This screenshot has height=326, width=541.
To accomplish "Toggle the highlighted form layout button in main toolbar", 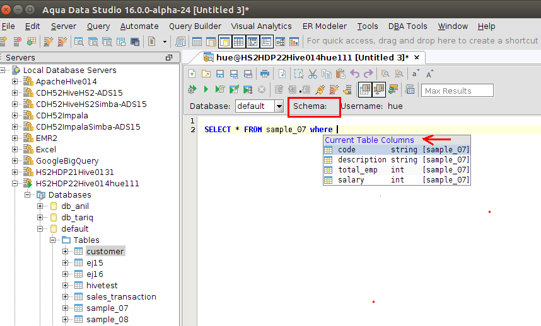I will pos(266,42).
